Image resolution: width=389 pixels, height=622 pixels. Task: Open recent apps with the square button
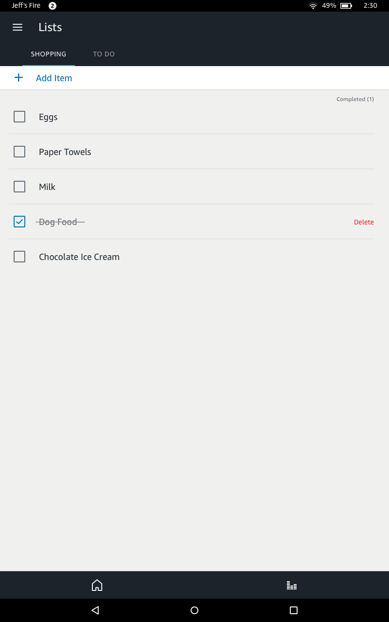[x=293, y=610]
